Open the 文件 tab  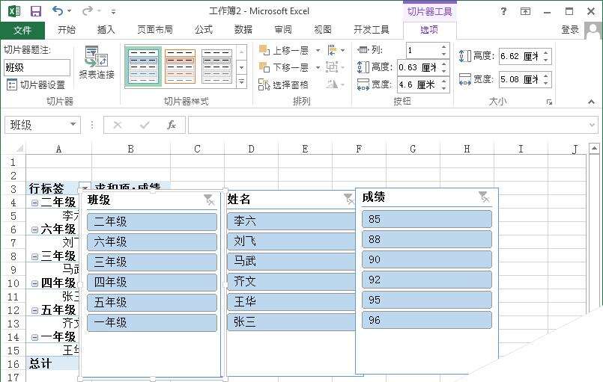pos(22,30)
